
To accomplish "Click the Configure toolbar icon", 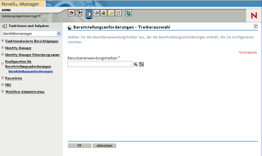I will tap(104, 13).
